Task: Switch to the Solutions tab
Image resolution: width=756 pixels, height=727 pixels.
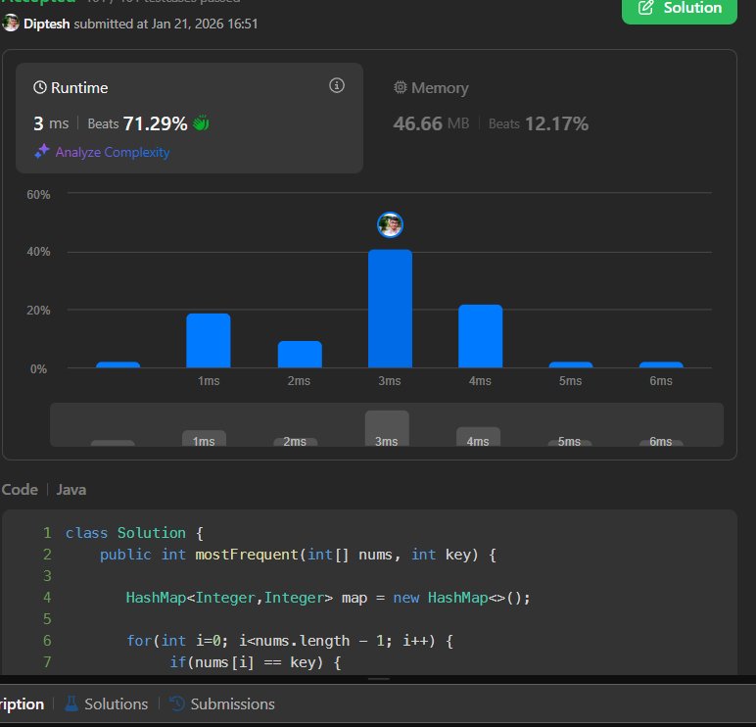Action: click(107, 703)
